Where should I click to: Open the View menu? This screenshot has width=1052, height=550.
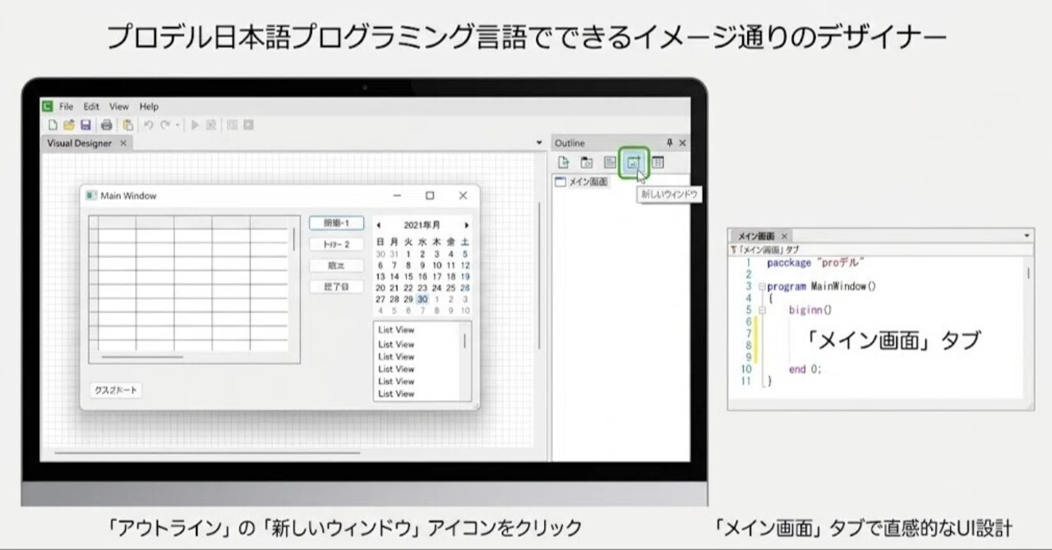point(119,107)
